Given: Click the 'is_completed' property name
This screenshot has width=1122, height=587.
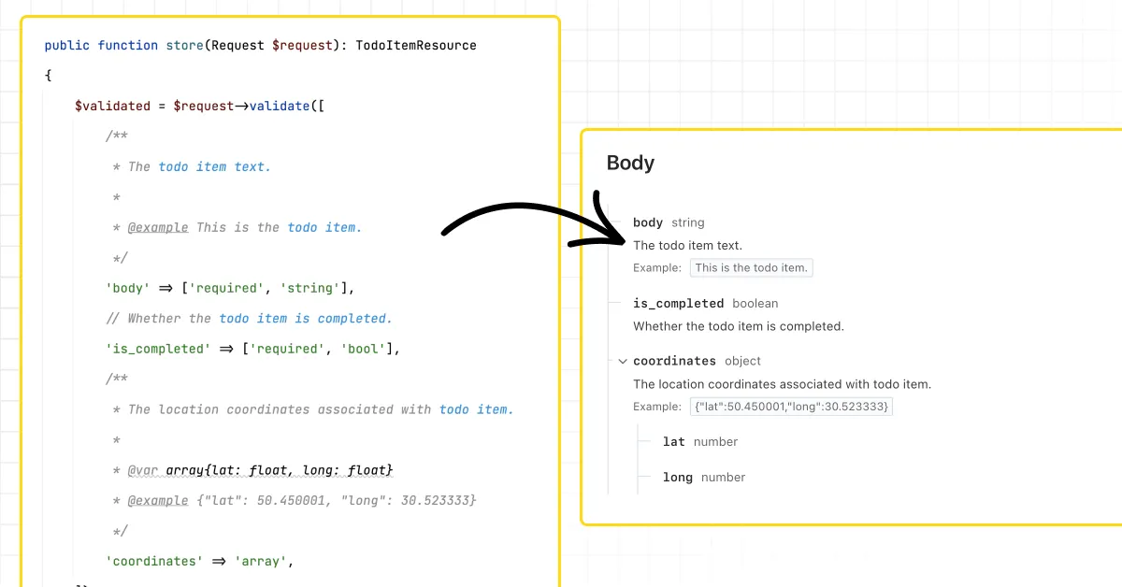Looking at the screenshot, I should (x=678, y=303).
